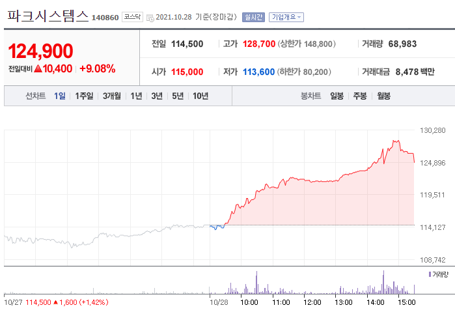Click the 선차트 label
This screenshot has width=455, height=314.
click(35, 96)
